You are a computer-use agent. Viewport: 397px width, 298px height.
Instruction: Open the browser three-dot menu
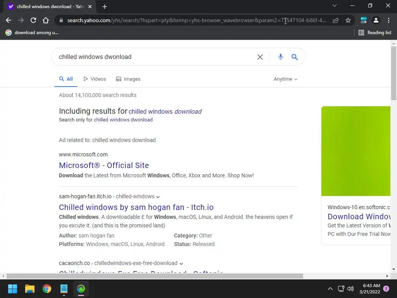point(388,20)
